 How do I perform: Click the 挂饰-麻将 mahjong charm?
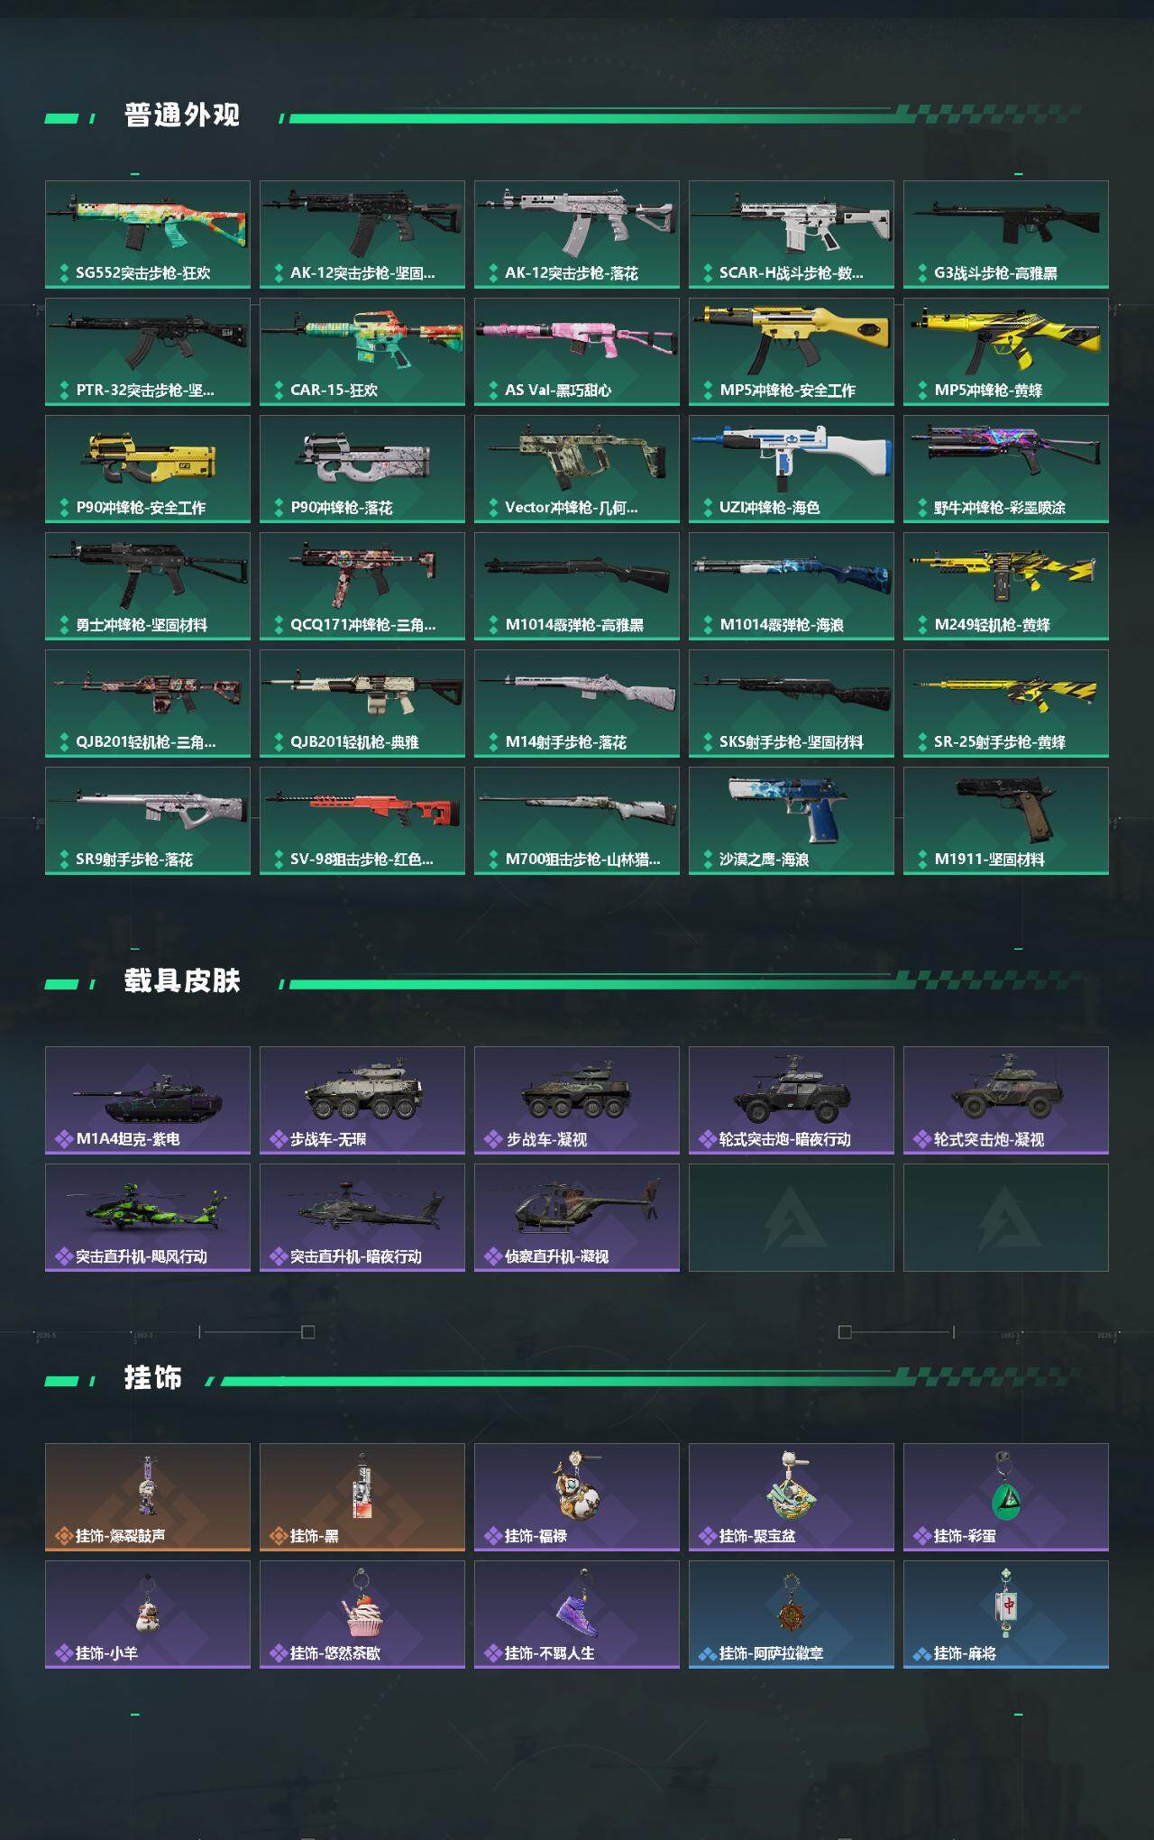(1006, 1615)
